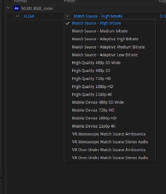Pick Mobile Device 480p SD Wide

coord(110,102)
